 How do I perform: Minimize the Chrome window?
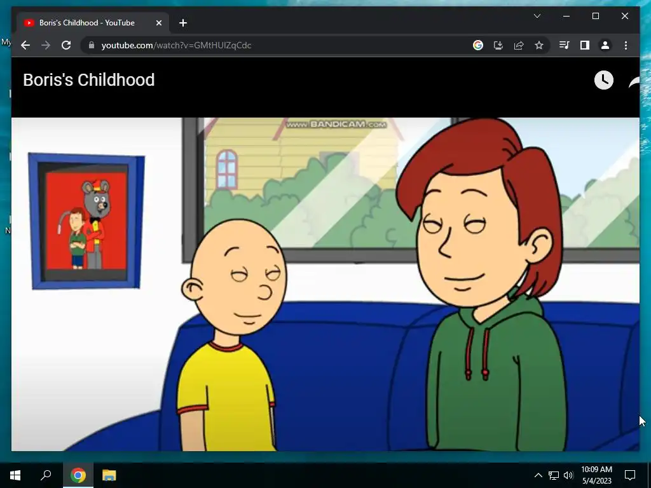[566, 16]
